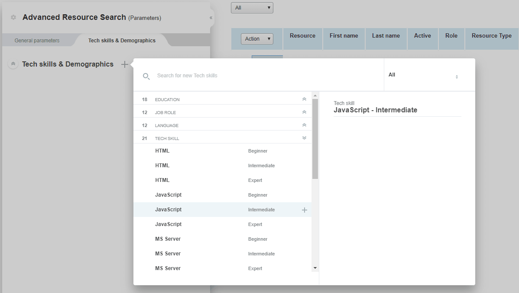Click the JavaScript Intermediate row name
This screenshot has width=519, height=293.
168,210
